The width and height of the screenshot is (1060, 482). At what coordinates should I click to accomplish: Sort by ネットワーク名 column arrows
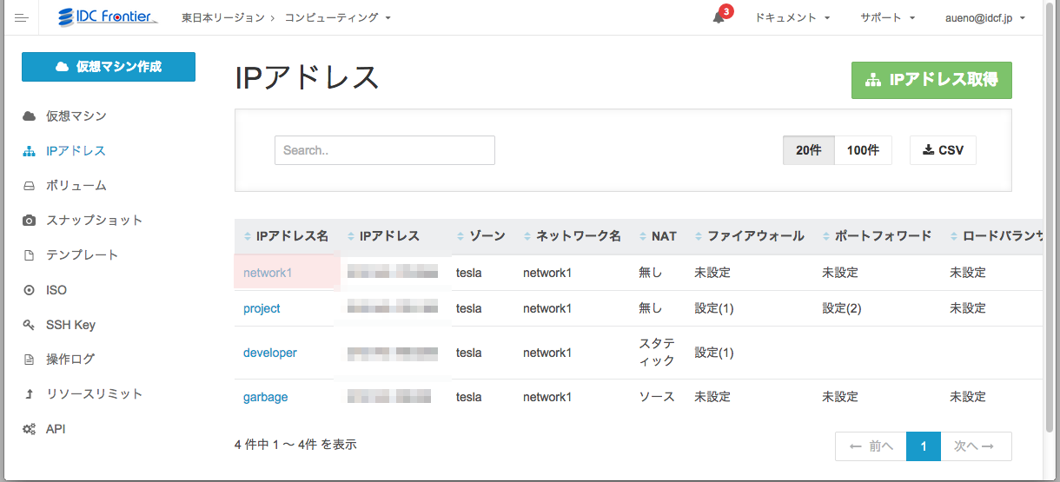[x=527, y=236]
